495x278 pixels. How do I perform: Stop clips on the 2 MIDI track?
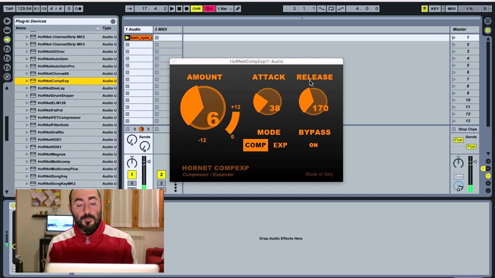(x=157, y=129)
